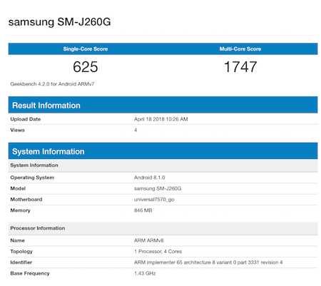
Task: Click the 1.43 GHz base frequency value
Action: coord(145,273)
